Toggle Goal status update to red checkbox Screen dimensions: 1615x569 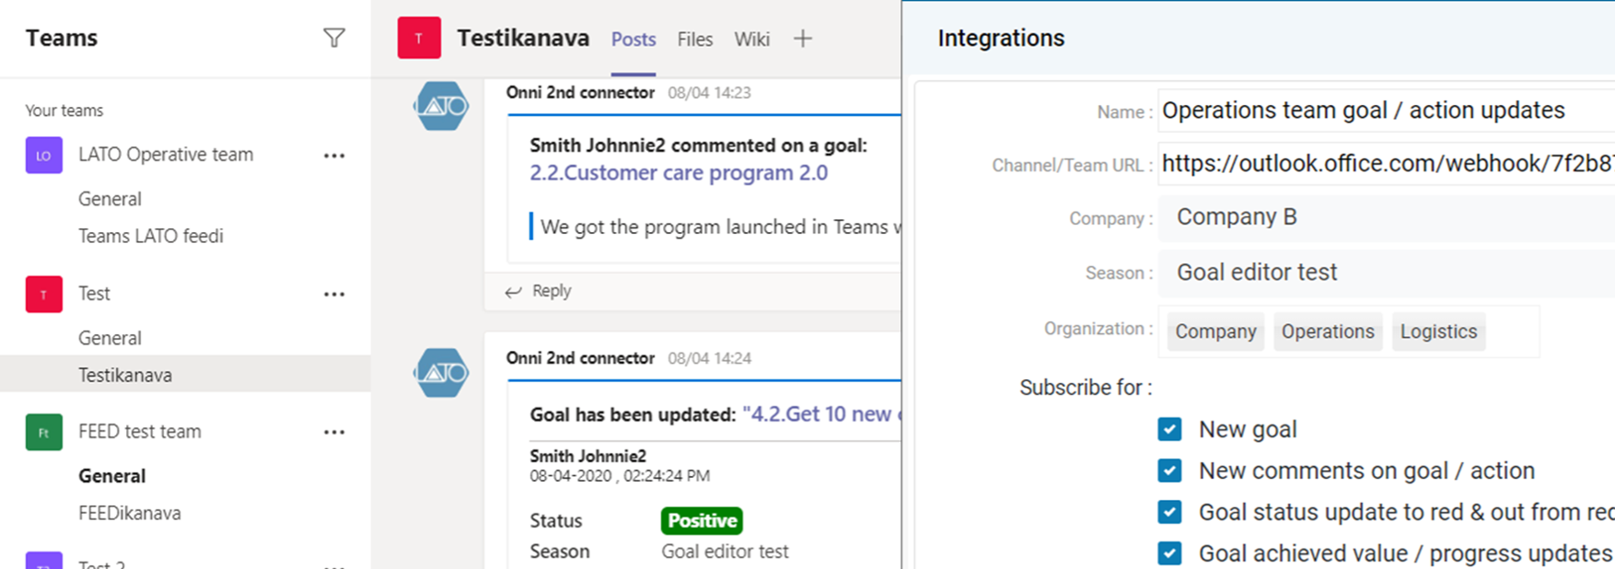tap(1169, 512)
